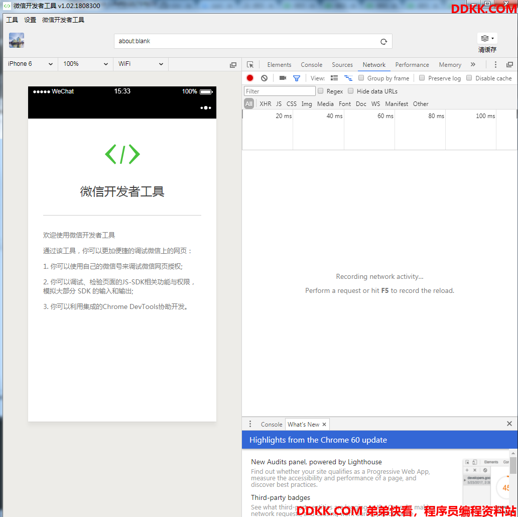Filter requests by JS
This screenshot has width=518, height=517.
279,104
